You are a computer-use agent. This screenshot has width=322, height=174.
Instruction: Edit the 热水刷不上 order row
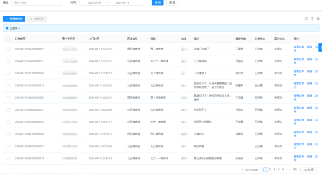pyautogui.click(x=309, y=108)
